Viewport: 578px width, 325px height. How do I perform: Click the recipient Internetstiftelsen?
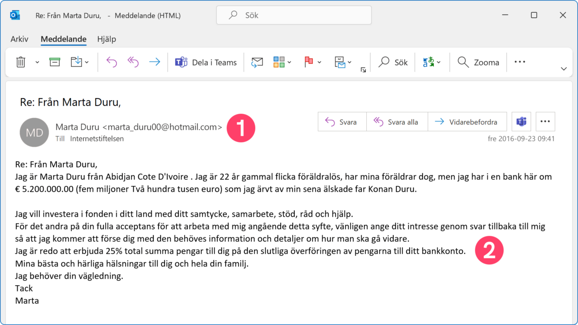click(97, 139)
